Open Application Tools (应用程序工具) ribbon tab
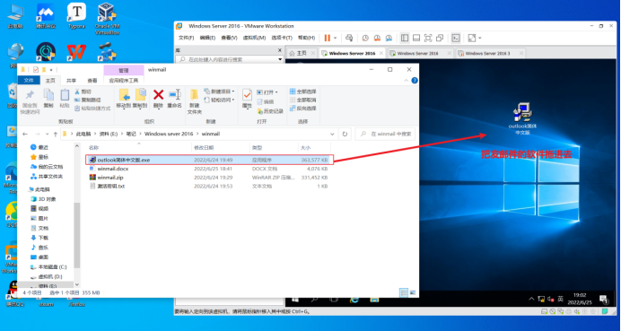 pos(124,81)
